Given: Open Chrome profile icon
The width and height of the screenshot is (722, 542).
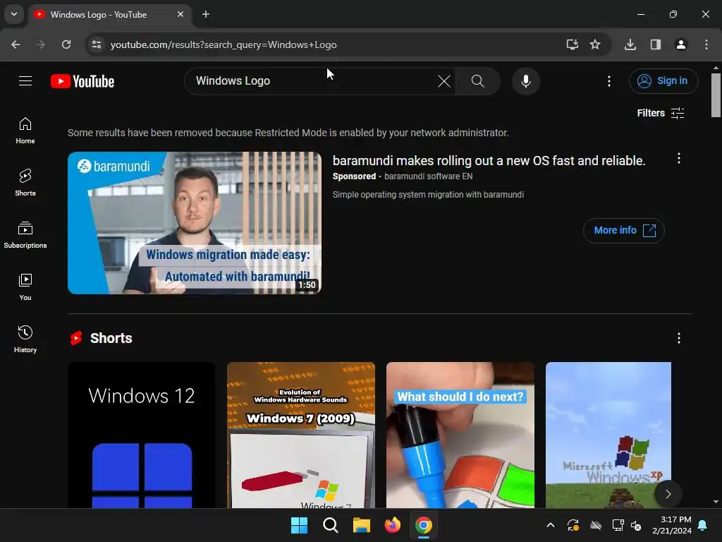Looking at the screenshot, I should [x=680, y=44].
